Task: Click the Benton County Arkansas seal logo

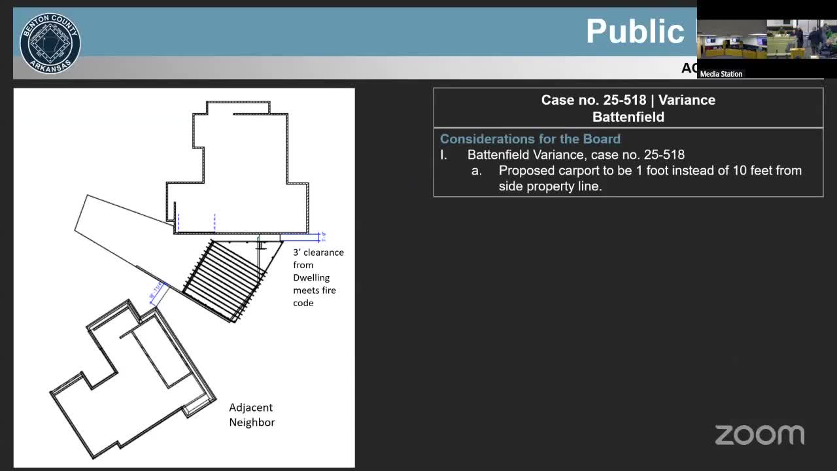Action: pos(50,43)
